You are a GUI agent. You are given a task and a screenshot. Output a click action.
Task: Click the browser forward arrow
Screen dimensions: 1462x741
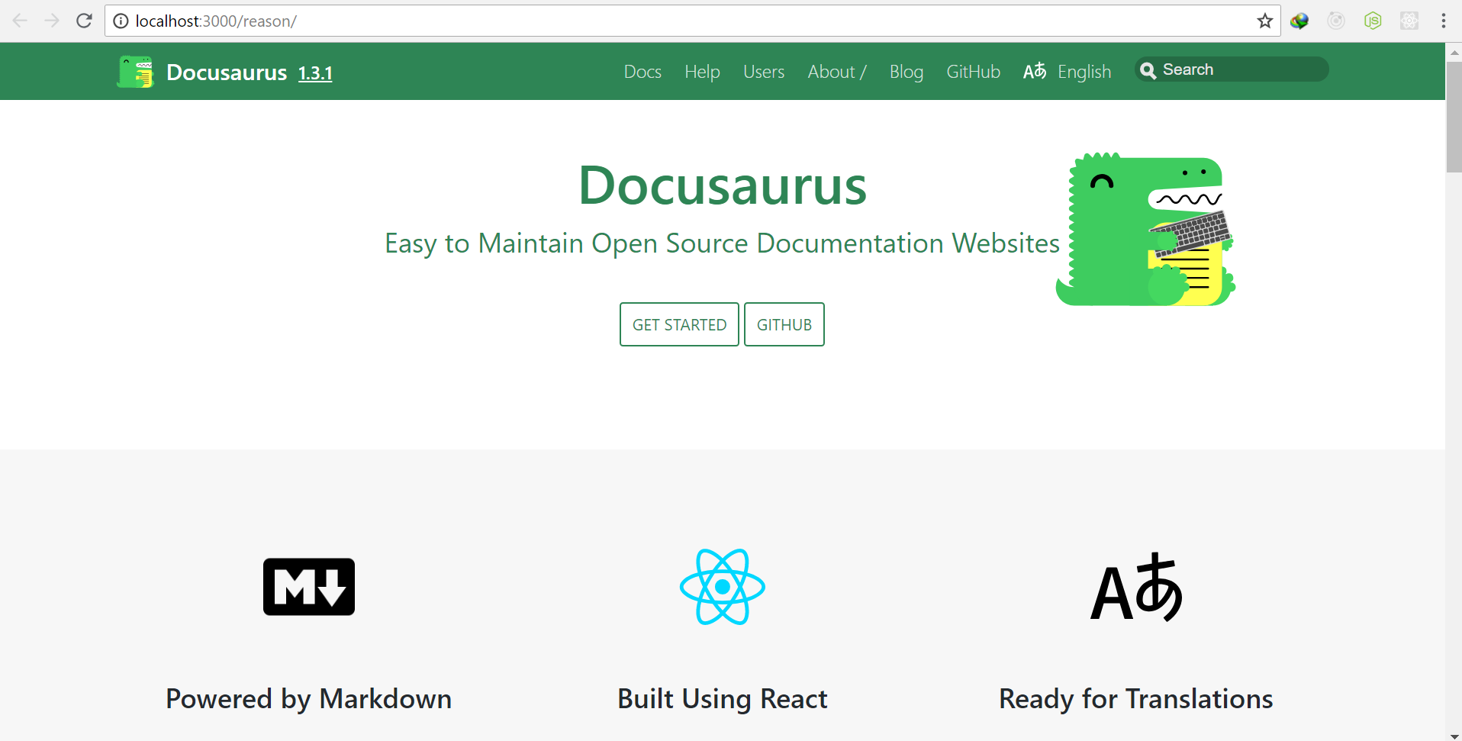52,21
